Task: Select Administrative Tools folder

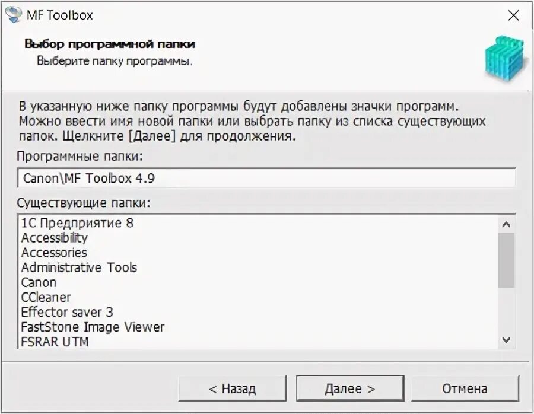Action: 79,268
